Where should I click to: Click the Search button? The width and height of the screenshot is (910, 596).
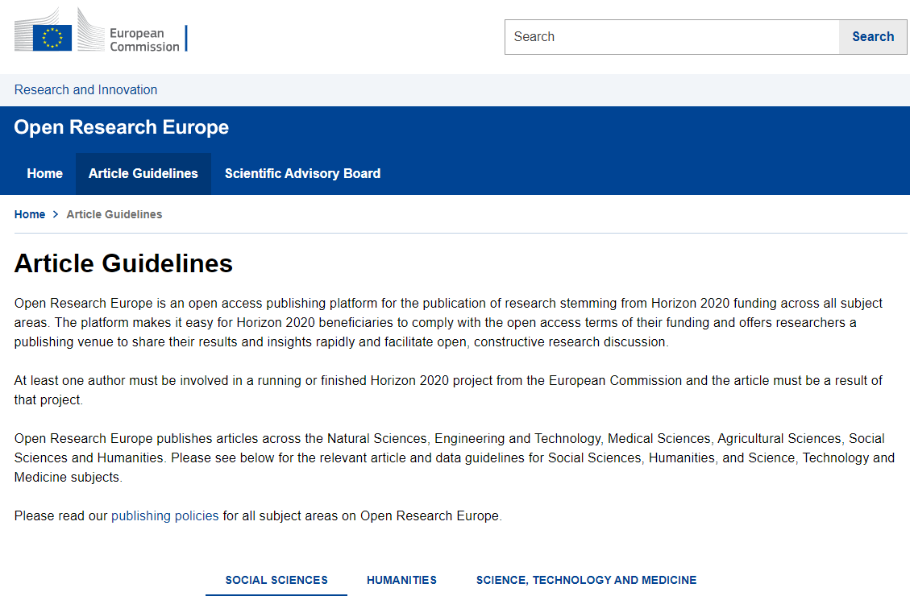click(873, 37)
